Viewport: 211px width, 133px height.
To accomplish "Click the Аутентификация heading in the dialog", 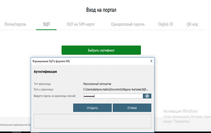I will coord(45,72).
